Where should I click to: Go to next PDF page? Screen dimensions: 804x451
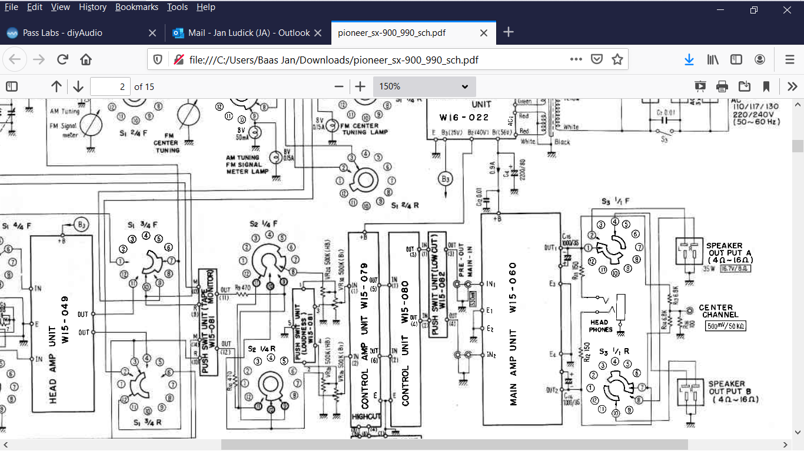pyautogui.click(x=78, y=86)
